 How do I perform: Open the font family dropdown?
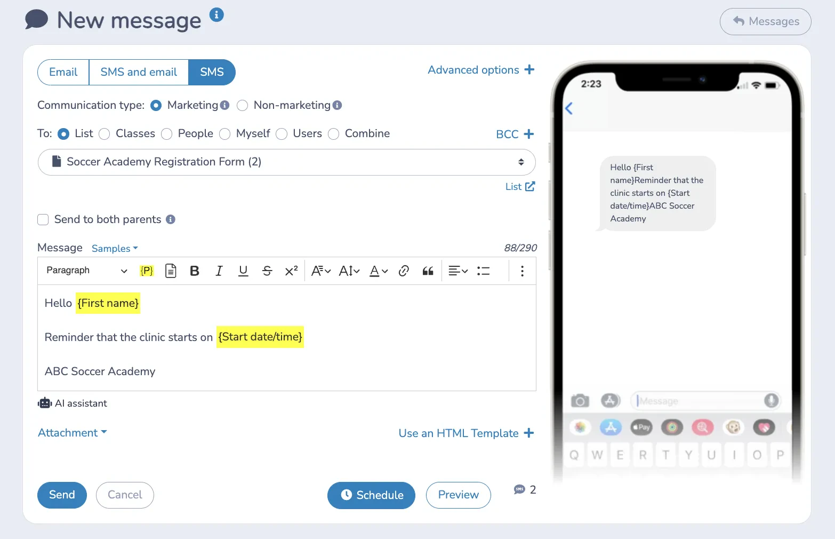click(321, 271)
